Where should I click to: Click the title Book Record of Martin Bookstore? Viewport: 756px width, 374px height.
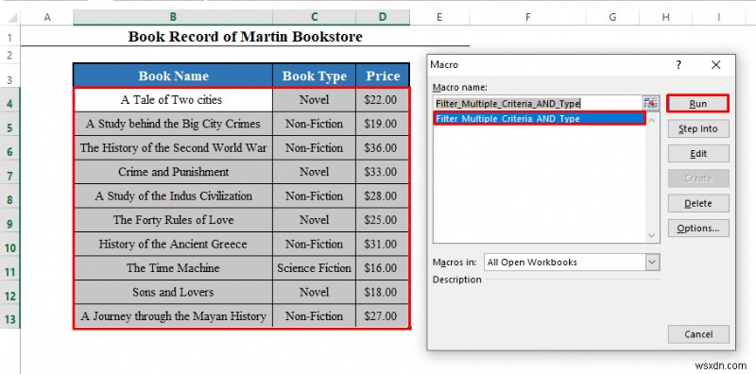click(245, 37)
